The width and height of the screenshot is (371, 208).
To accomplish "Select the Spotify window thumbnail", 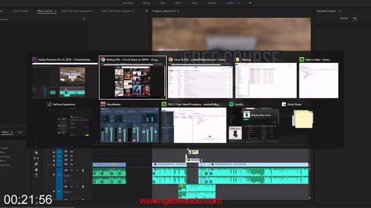I will [x=254, y=125].
